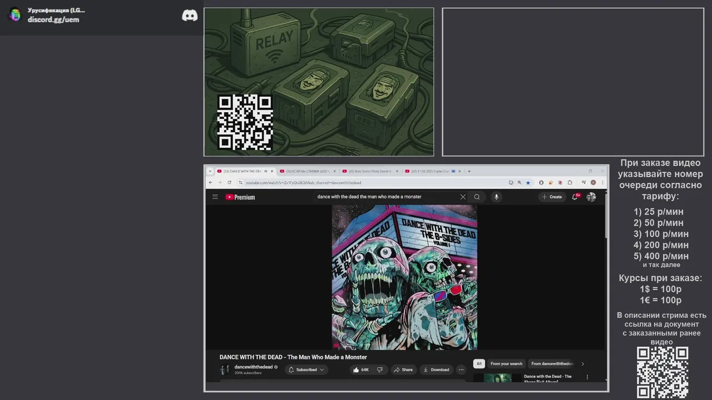712x400 pixels.
Task: Close the How Soviet Pilots Drank tab
Action: [397, 171]
